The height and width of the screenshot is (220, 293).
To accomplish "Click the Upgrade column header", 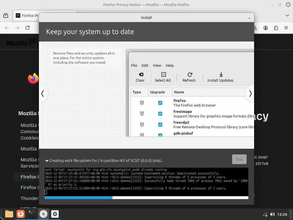I will (160, 92).
